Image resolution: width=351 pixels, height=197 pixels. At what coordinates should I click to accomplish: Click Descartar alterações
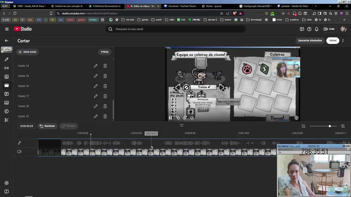click(x=310, y=40)
